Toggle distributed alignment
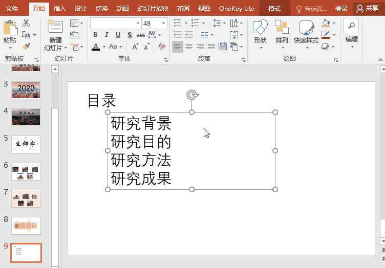 coord(223,47)
